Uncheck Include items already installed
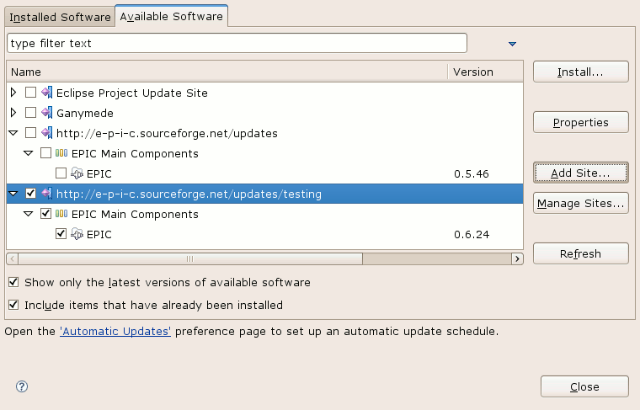The image size is (640, 410). [13, 305]
